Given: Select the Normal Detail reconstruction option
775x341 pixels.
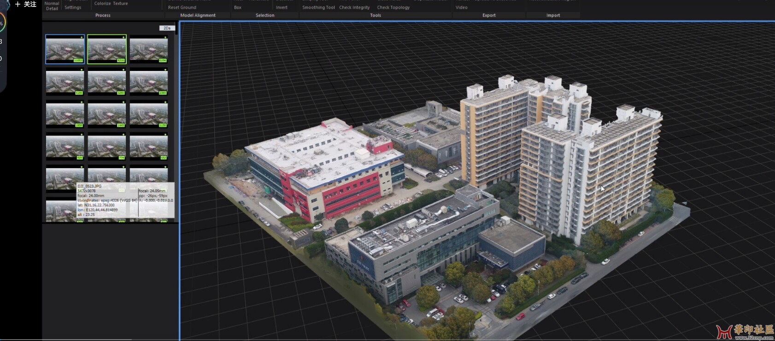Looking at the screenshot, I should [52, 6].
